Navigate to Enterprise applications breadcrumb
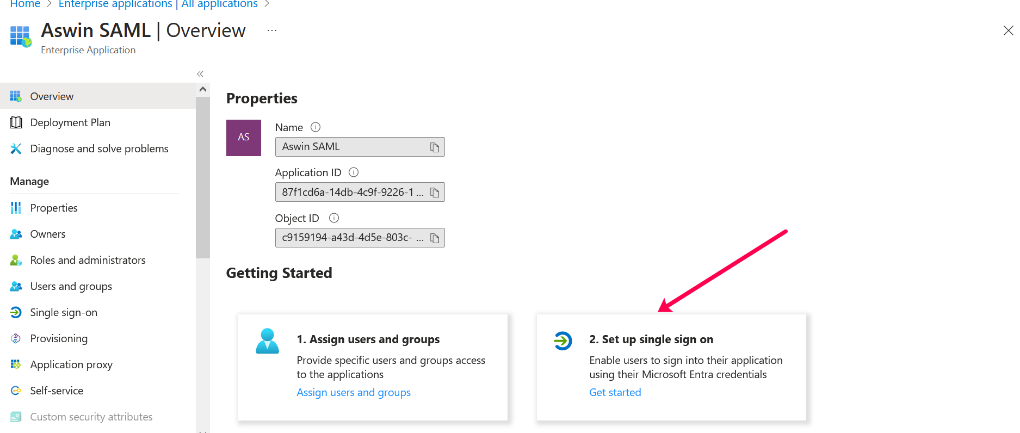The image size is (1020, 433). (x=158, y=4)
